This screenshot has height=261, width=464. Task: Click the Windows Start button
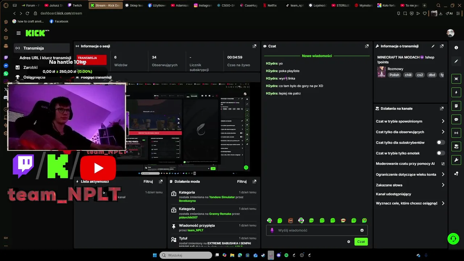coord(155,255)
